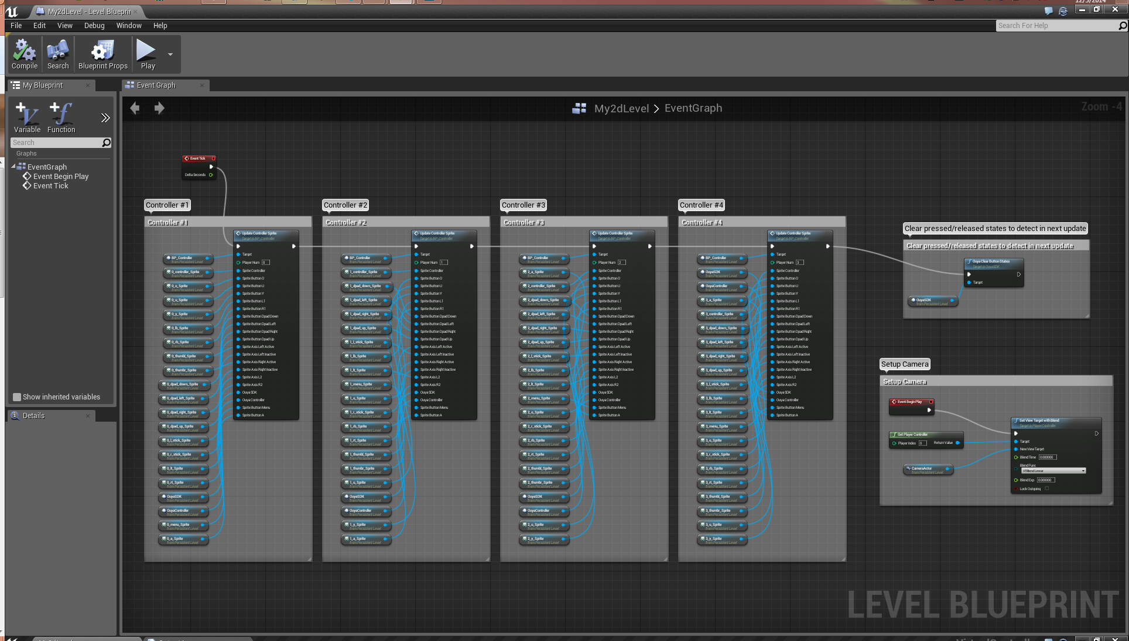The image size is (1129, 641).
Task: Navigate forward with right arrow in graph
Action: [159, 108]
